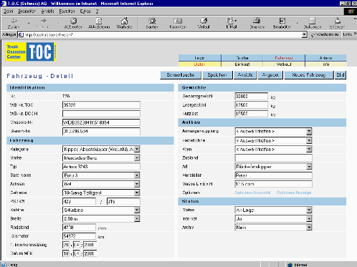The height and width of the screenshot is (267, 357).
Task: Click the Gesamtgewicht input field
Action: 252,97
